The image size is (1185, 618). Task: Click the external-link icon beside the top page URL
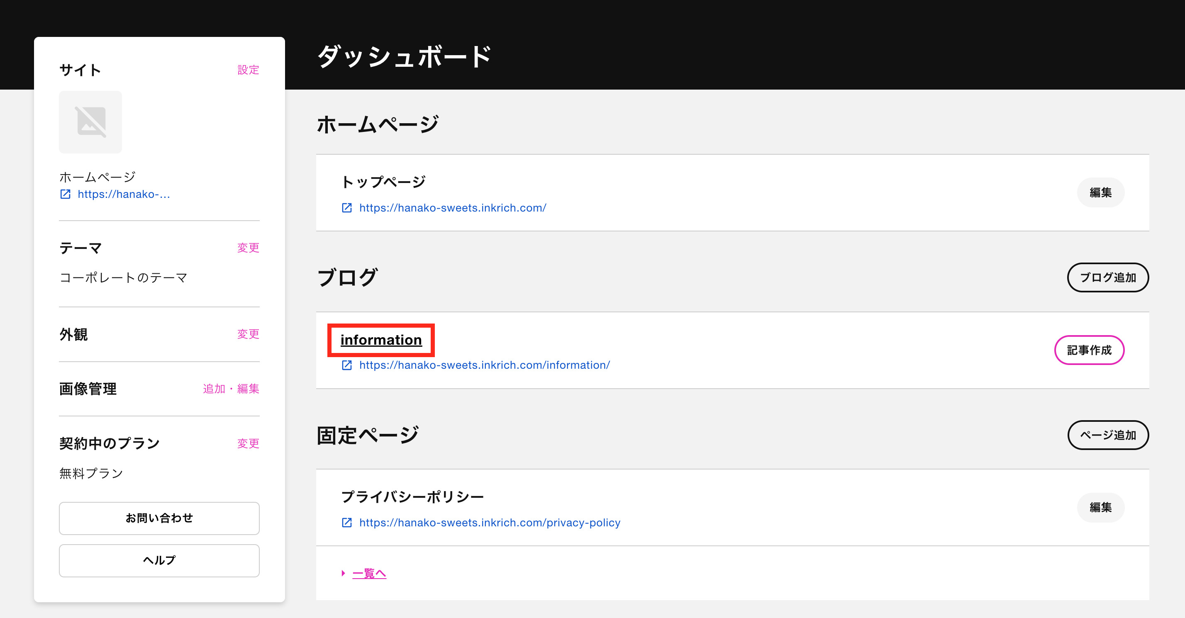(x=347, y=208)
